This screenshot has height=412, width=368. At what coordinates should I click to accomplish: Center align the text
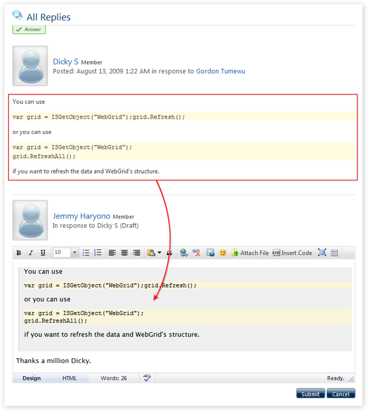click(x=124, y=253)
